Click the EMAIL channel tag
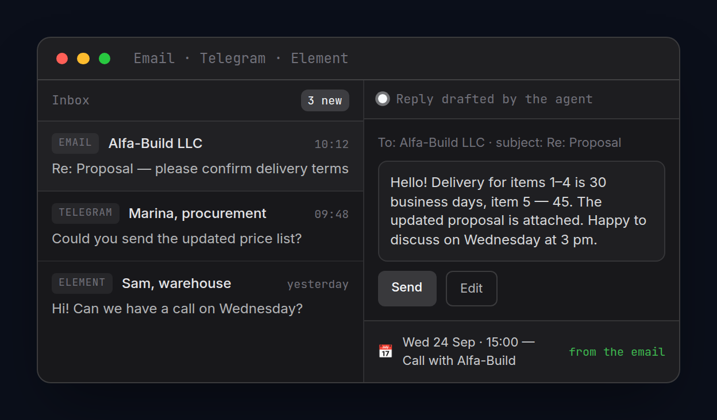The width and height of the screenshot is (717, 420). pos(75,143)
